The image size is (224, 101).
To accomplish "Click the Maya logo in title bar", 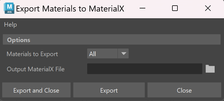I will pos(9,8).
